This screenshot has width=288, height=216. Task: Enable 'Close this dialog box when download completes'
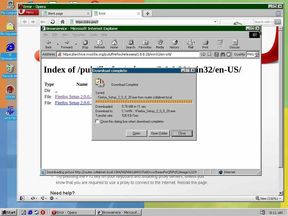point(97,121)
